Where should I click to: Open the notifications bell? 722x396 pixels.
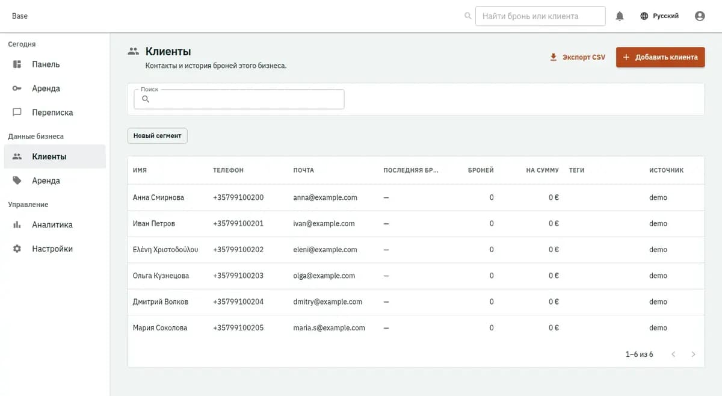pos(620,16)
